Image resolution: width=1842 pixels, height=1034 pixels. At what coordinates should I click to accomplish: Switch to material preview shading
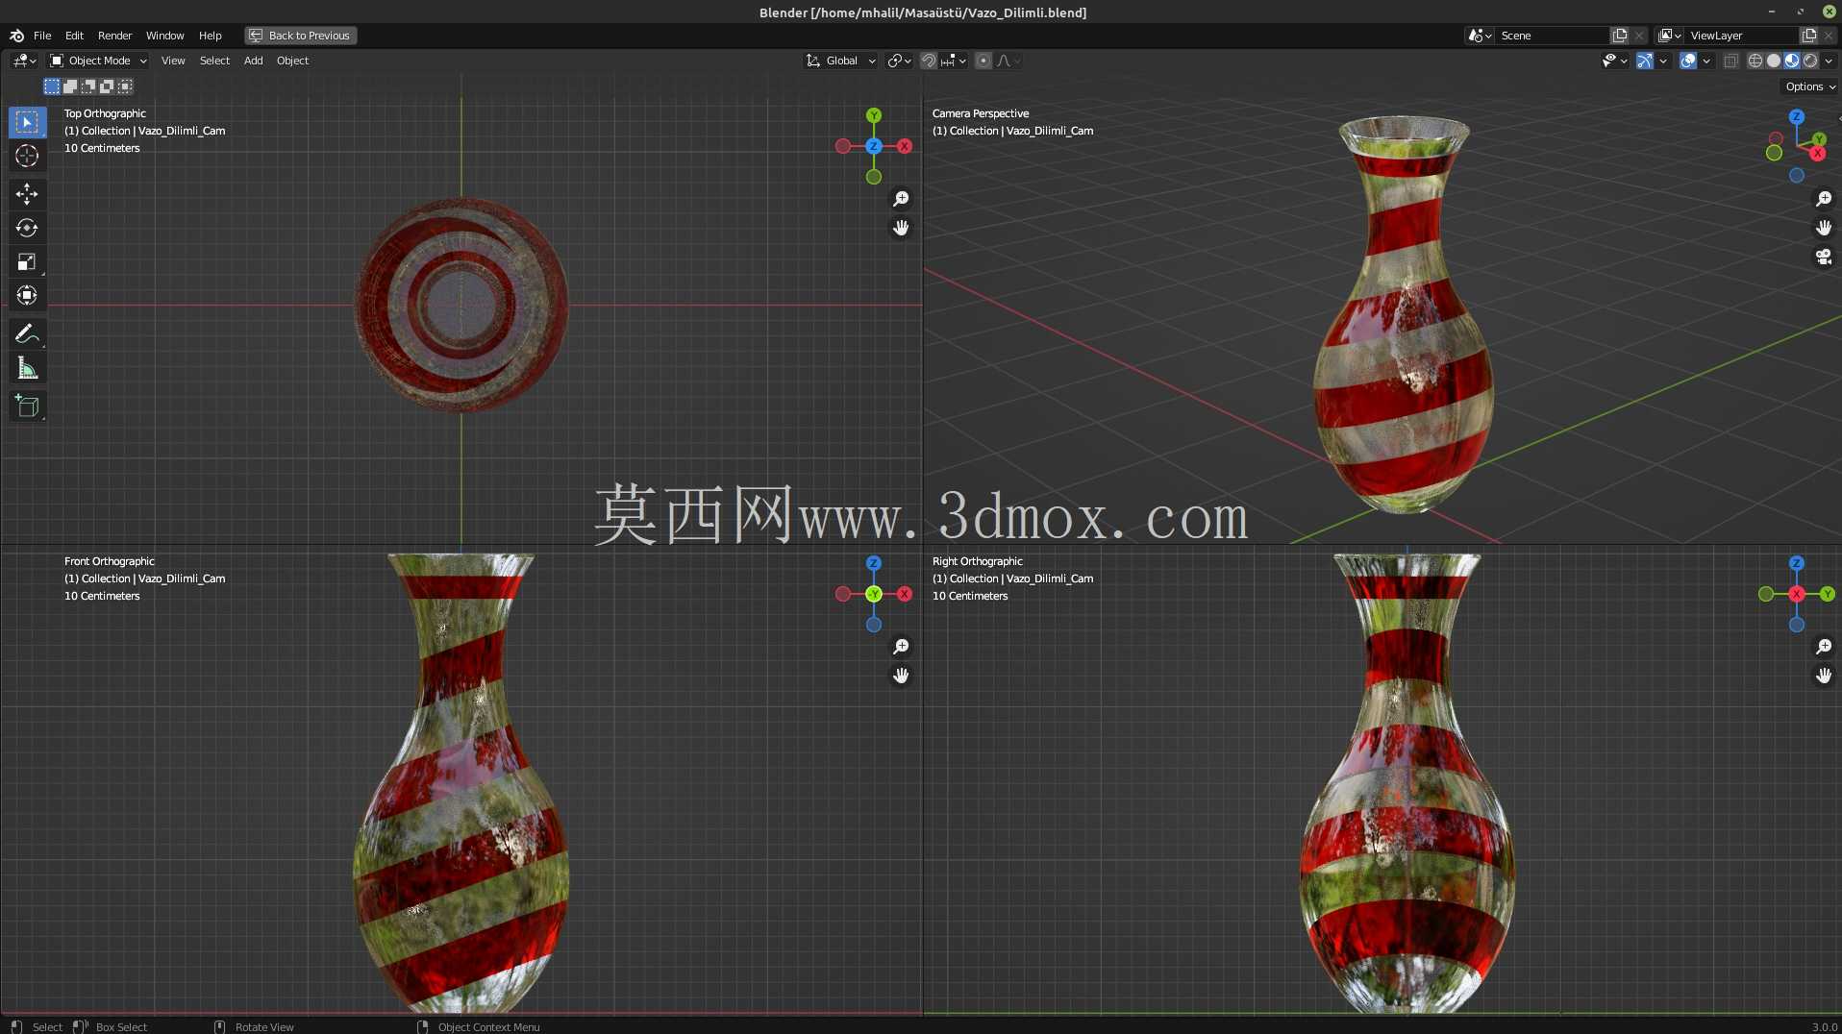1792,61
